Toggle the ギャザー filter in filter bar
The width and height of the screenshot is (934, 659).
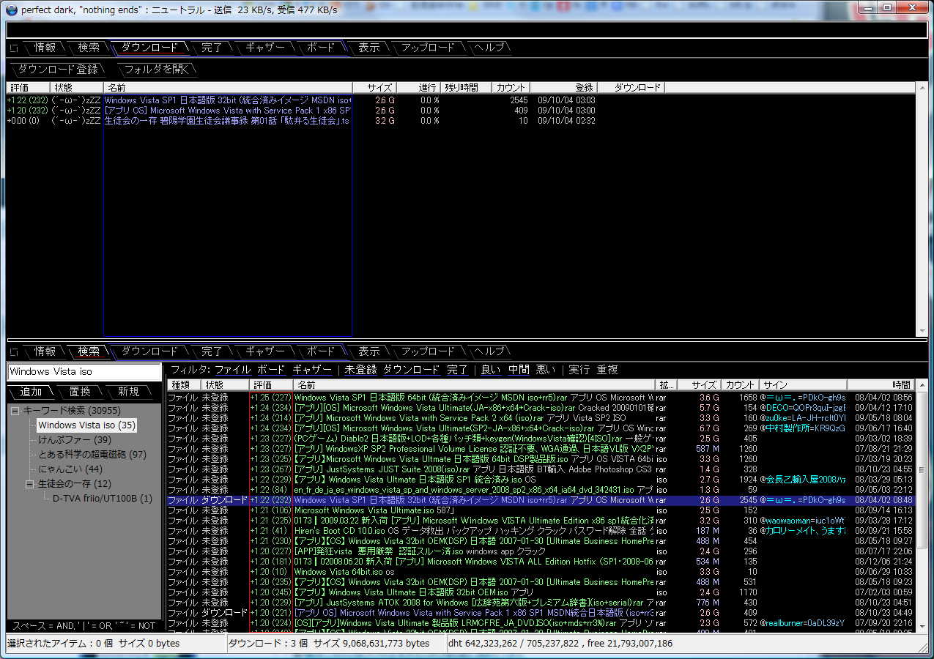pyautogui.click(x=312, y=370)
